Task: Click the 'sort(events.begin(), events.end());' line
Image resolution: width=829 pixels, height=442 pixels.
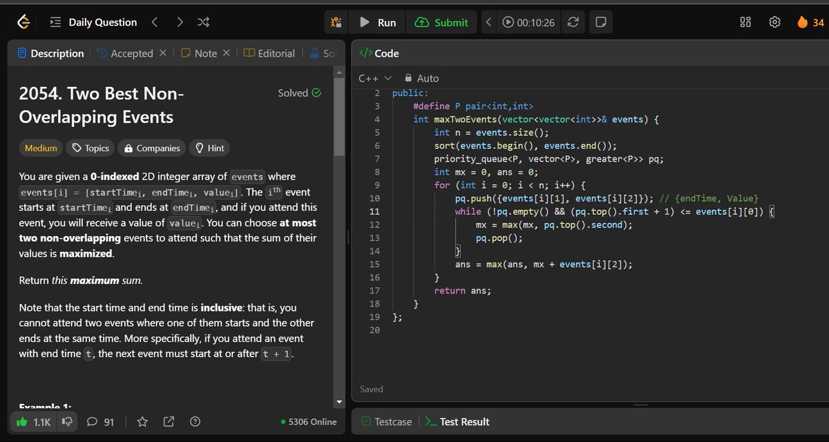Action: [525, 146]
